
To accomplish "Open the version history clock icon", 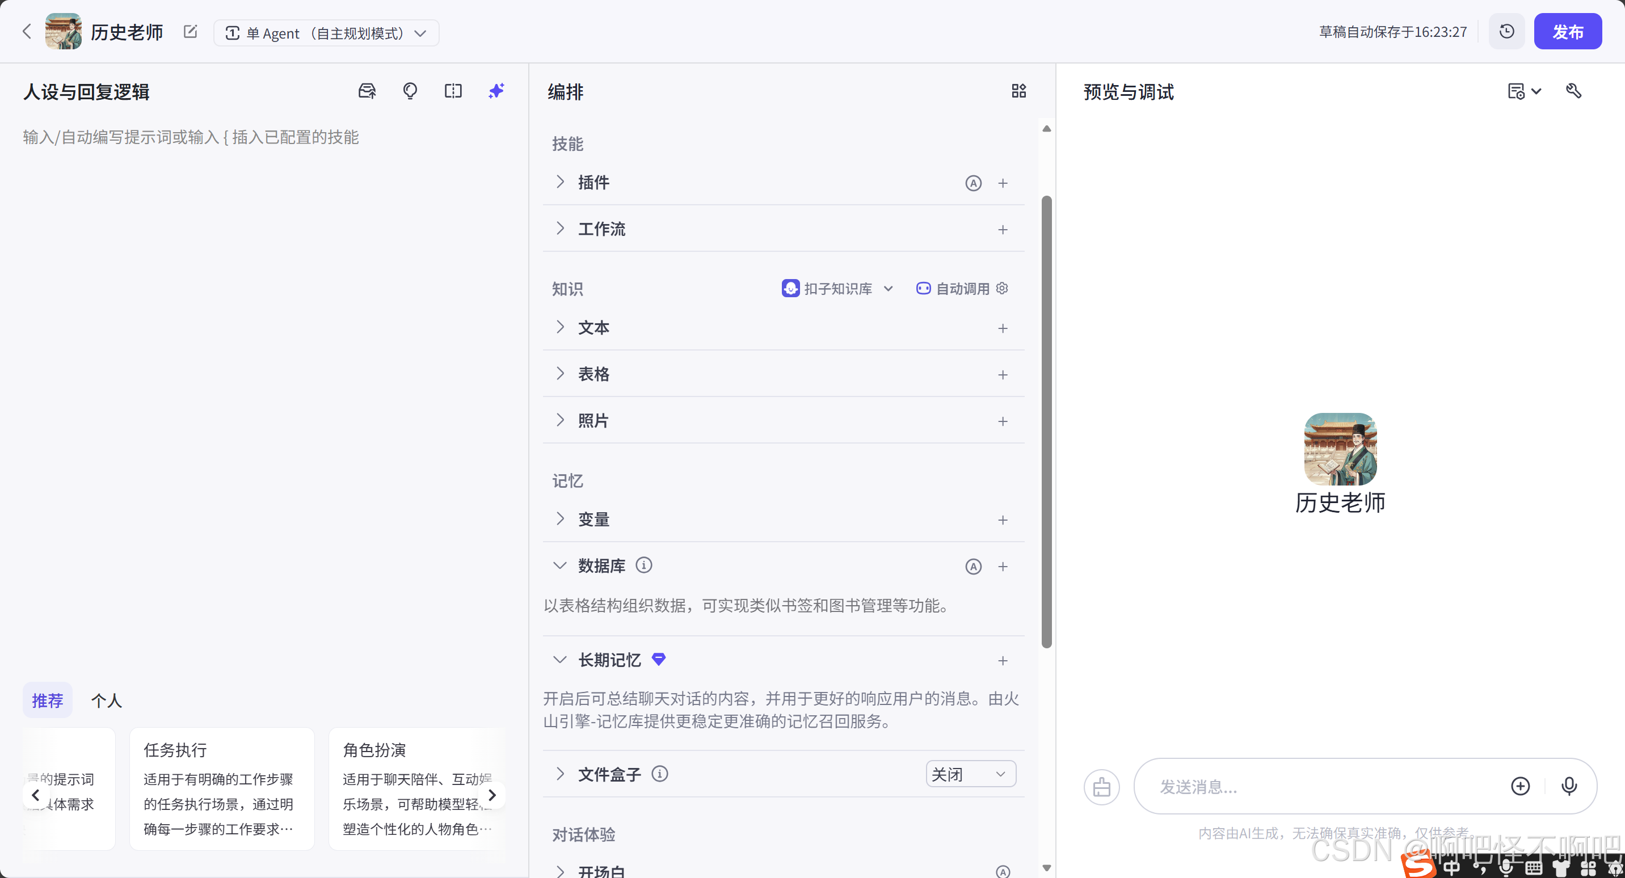I will [1506, 32].
